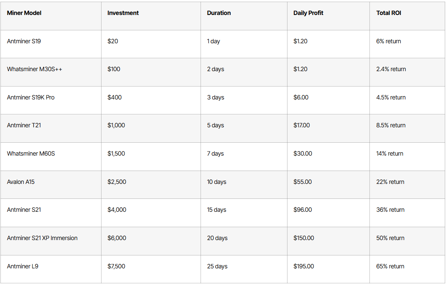Image resolution: width=446 pixels, height=285 pixels.
Task: Click the 65% return cell
Action: (390, 266)
